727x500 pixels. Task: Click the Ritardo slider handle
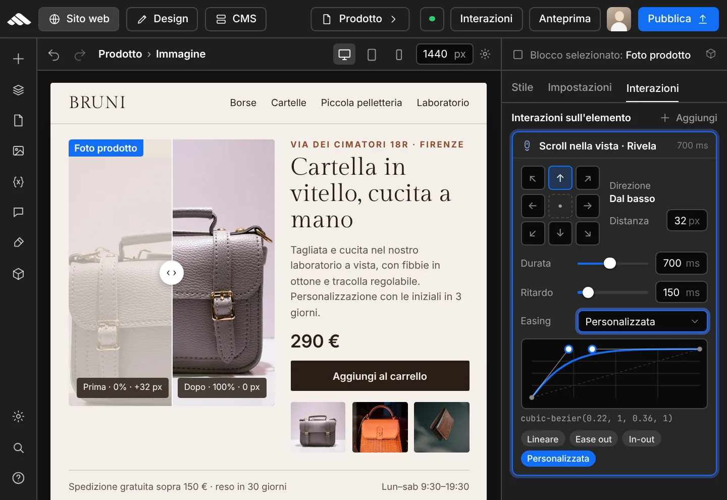pyautogui.click(x=588, y=292)
